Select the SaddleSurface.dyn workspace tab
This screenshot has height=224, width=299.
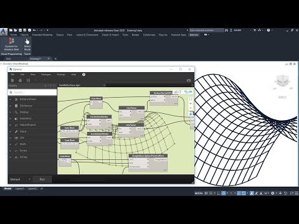point(70,85)
